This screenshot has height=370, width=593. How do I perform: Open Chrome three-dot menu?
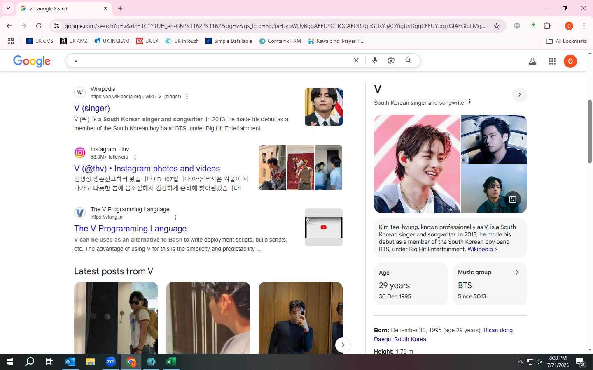(584, 26)
